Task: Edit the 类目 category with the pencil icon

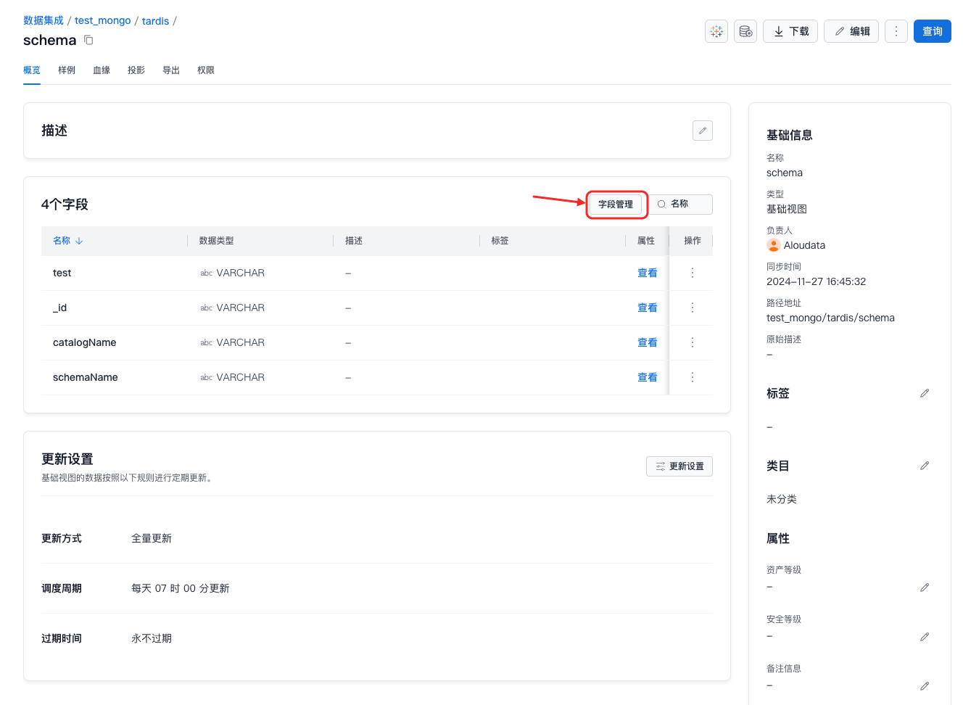Action: tap(925, 466)
